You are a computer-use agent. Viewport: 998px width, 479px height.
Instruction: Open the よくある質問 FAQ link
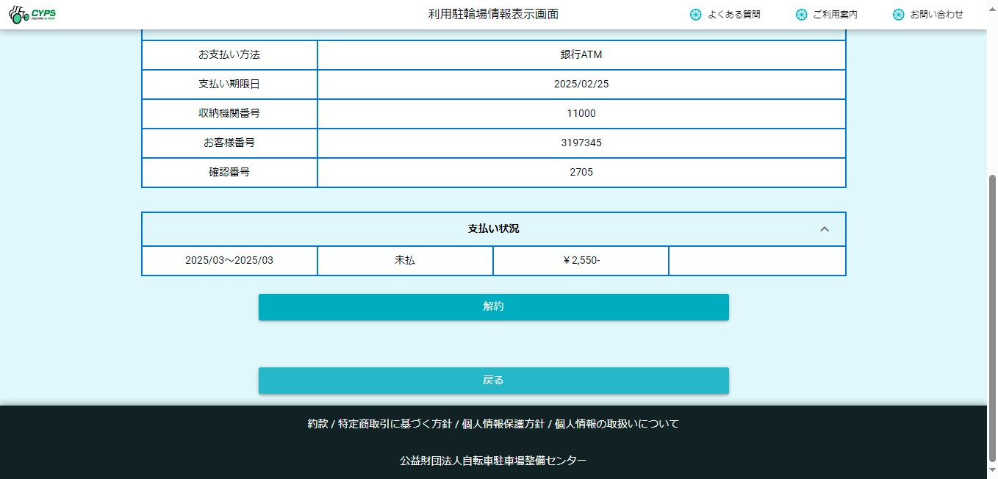point(733,15)
